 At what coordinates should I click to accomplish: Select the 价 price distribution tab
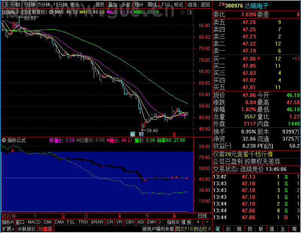(x=228, y=229)
